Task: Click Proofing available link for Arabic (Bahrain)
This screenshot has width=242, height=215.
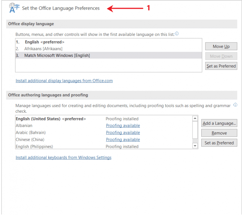Action: (123, 133)
